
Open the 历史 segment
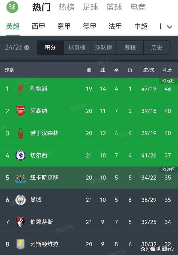157,48
